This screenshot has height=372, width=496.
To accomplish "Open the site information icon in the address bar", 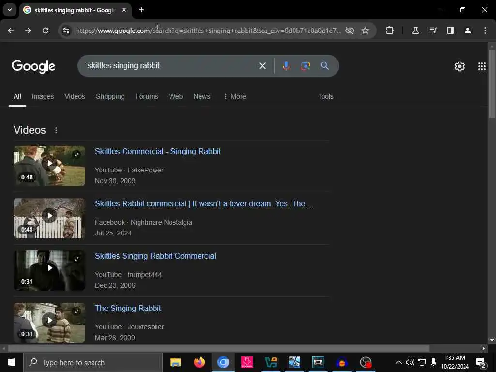I will (x=66, y=31).
